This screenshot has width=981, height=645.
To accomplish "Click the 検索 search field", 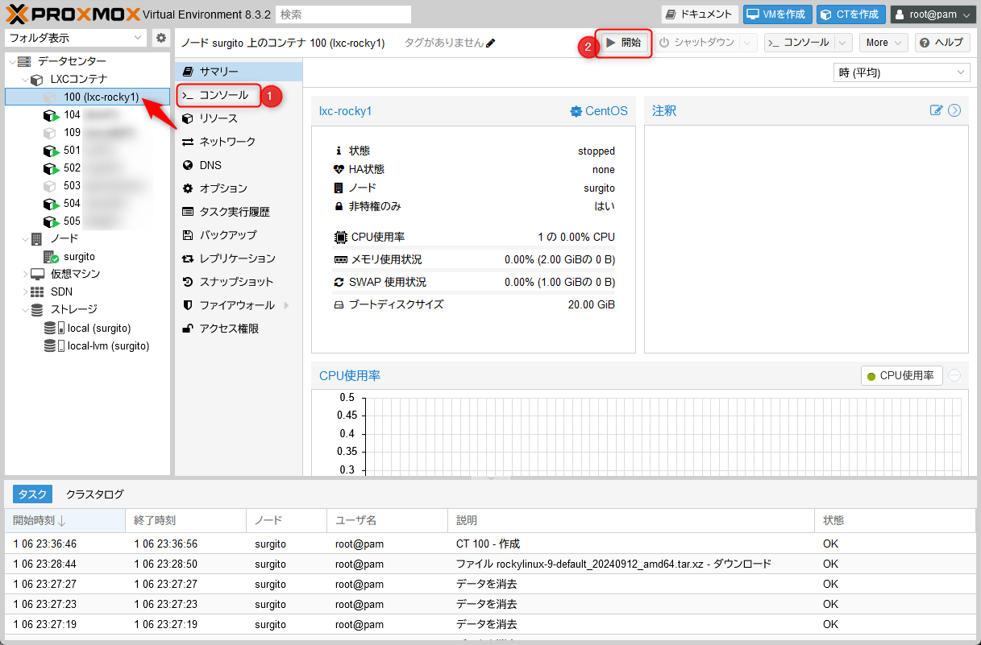I will click(343, 14).
